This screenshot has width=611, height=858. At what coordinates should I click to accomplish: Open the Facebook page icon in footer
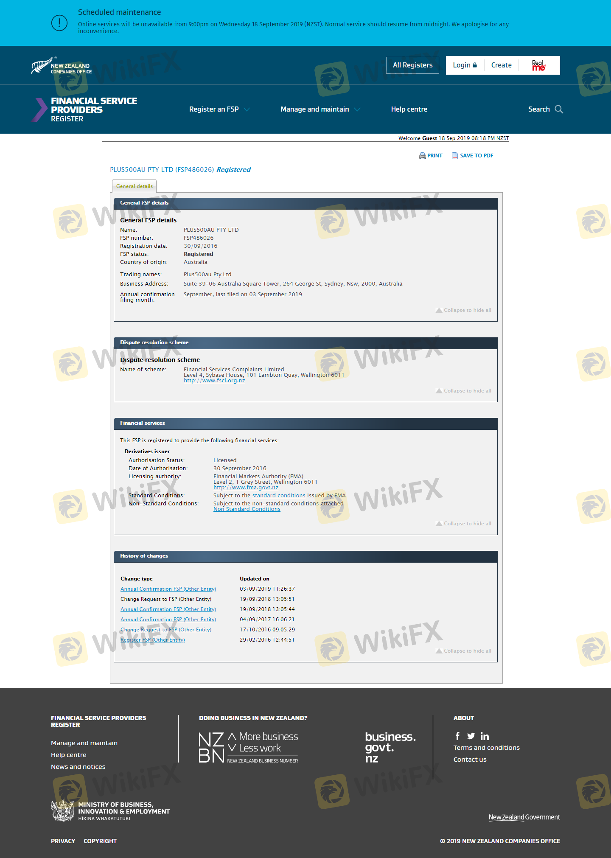(x=457, y=736)
